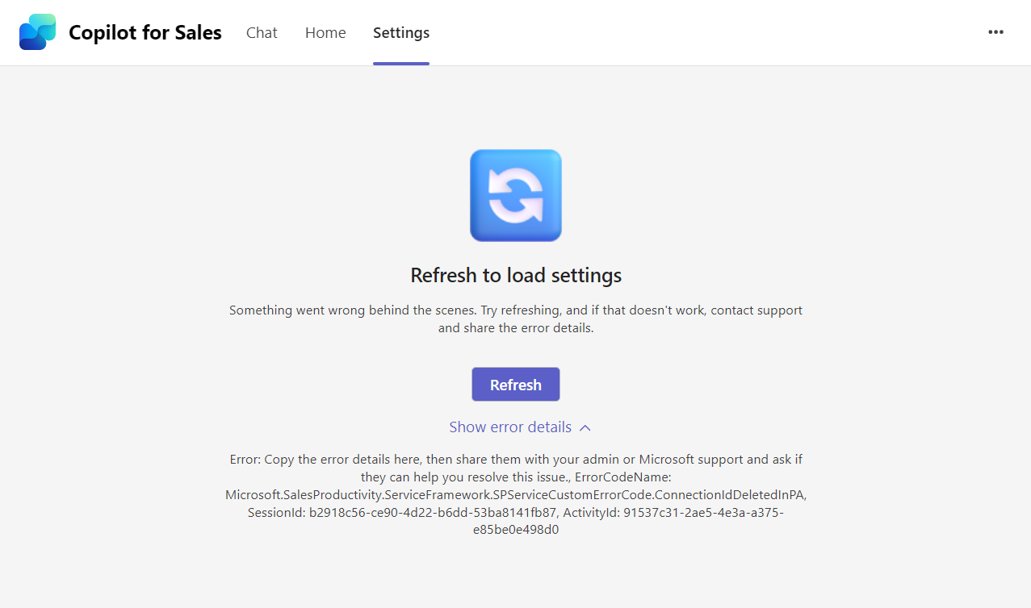Select the Settings tab

pos(400,32)
